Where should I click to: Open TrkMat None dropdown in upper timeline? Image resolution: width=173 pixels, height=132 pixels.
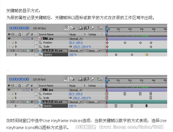(x=94, y=51)
